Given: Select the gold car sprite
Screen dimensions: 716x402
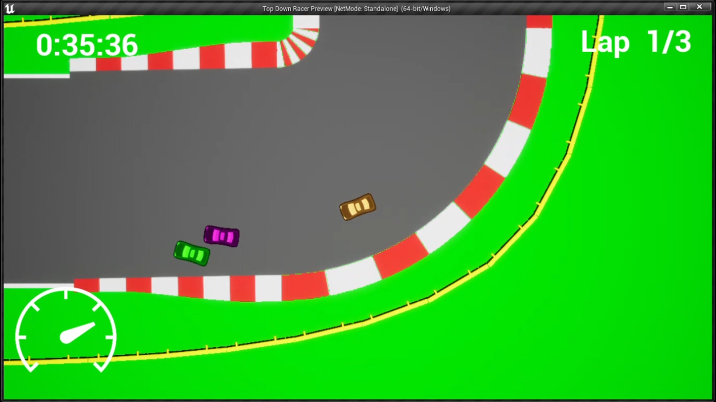Looking at the screenshot, I should pos(357,207).
